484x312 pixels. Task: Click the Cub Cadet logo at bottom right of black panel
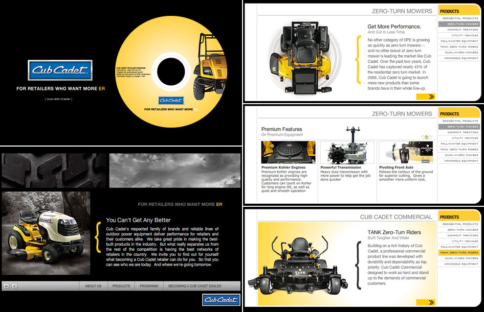221,300
